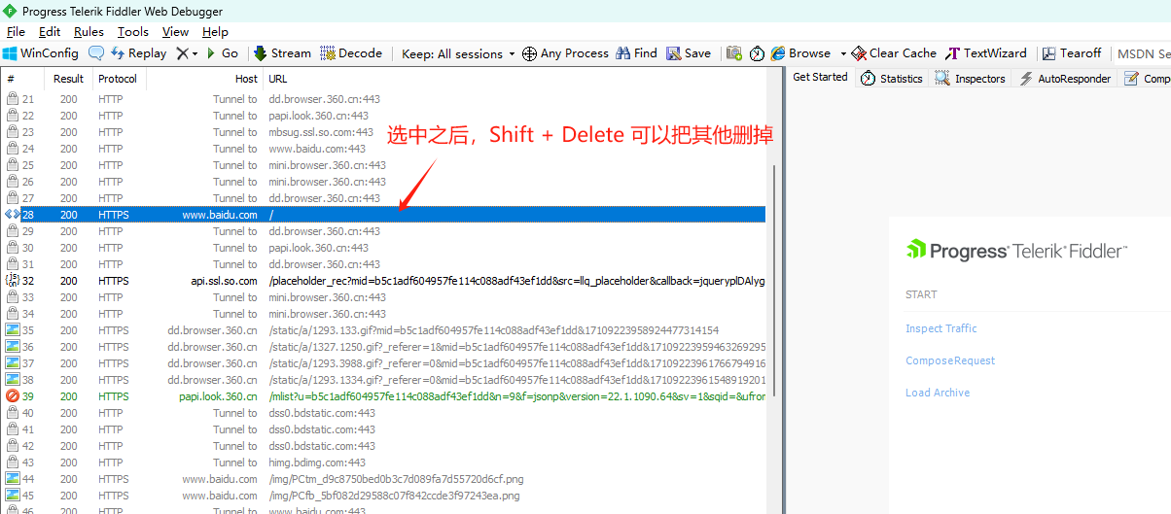Click the JSON icon of session 32

tap(12, 281)
